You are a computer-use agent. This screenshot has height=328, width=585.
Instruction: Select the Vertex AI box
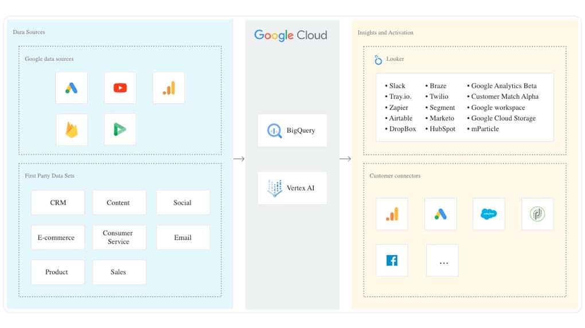point(292,188)
